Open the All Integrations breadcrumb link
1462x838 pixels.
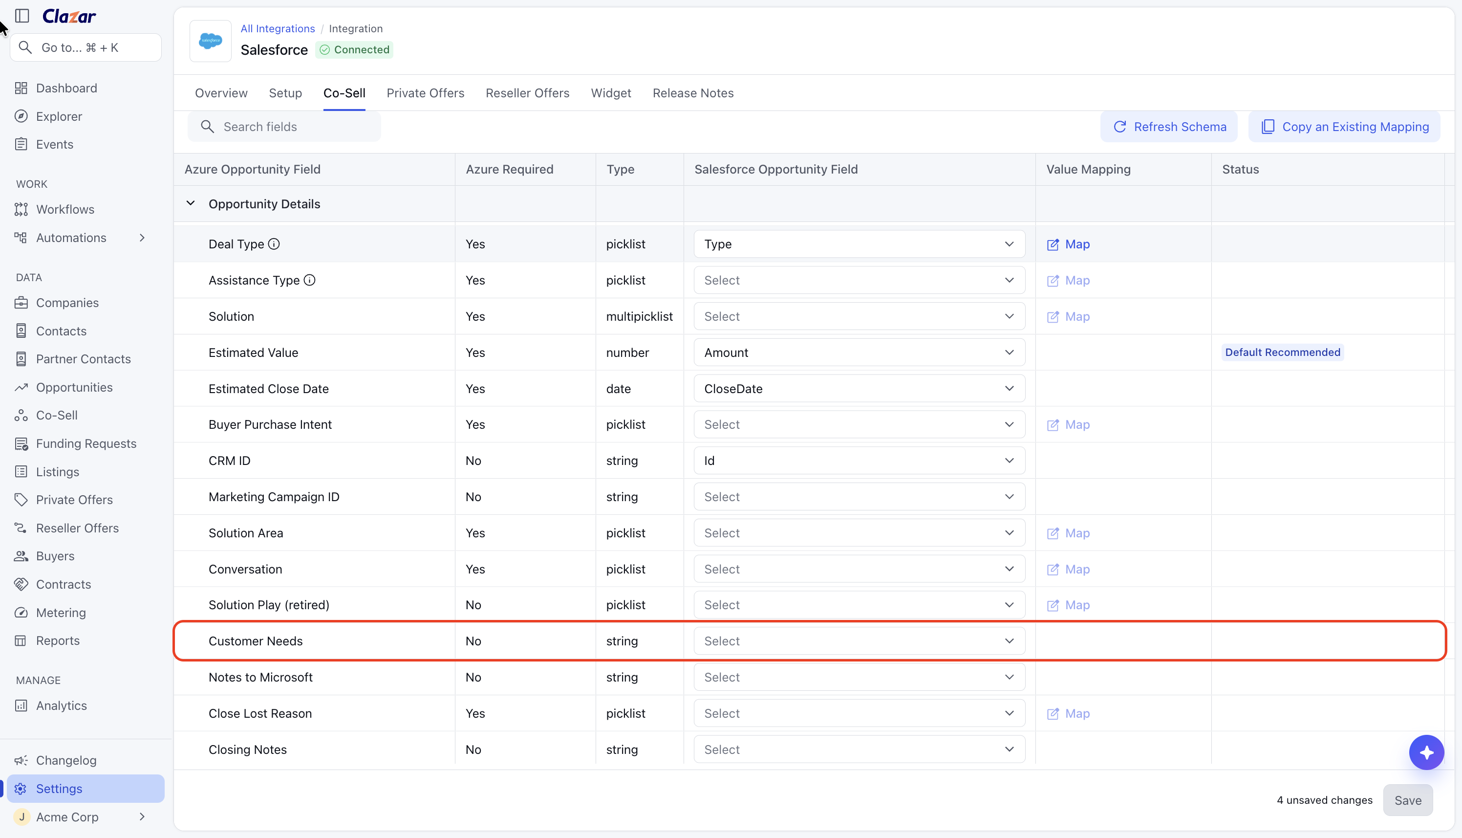278,28
